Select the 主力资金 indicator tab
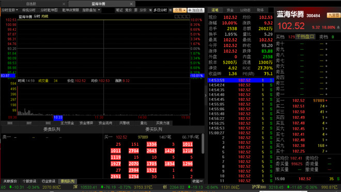 [x=67, y=123]
